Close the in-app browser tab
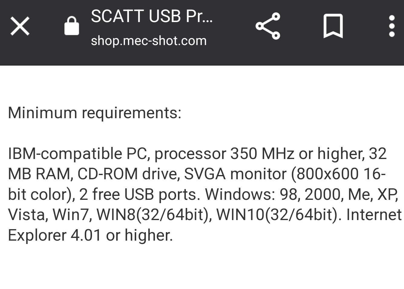404x289 pixels. 20,26
